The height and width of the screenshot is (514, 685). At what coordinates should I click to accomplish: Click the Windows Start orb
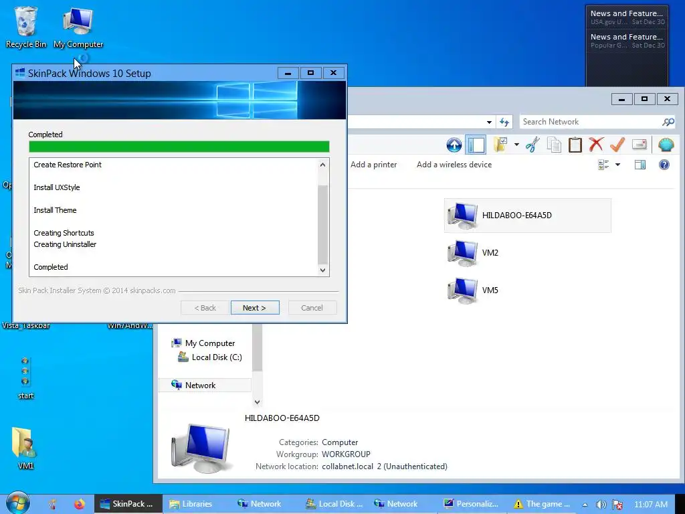tap(18, 502)
